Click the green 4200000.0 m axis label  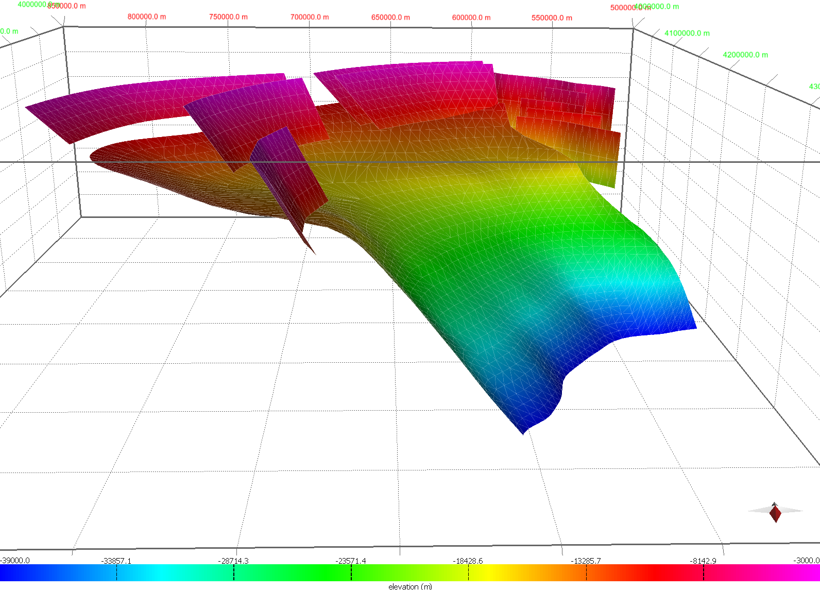tap(745, 55)
